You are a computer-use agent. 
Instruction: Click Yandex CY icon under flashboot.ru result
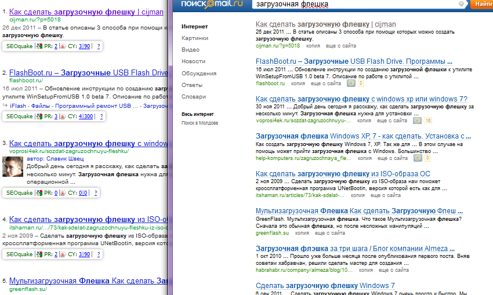point(63,116)
